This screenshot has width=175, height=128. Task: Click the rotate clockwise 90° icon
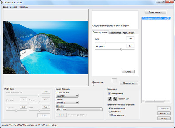(115, 99)
